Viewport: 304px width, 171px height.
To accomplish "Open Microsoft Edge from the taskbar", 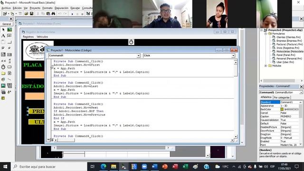I will point(104,167).
